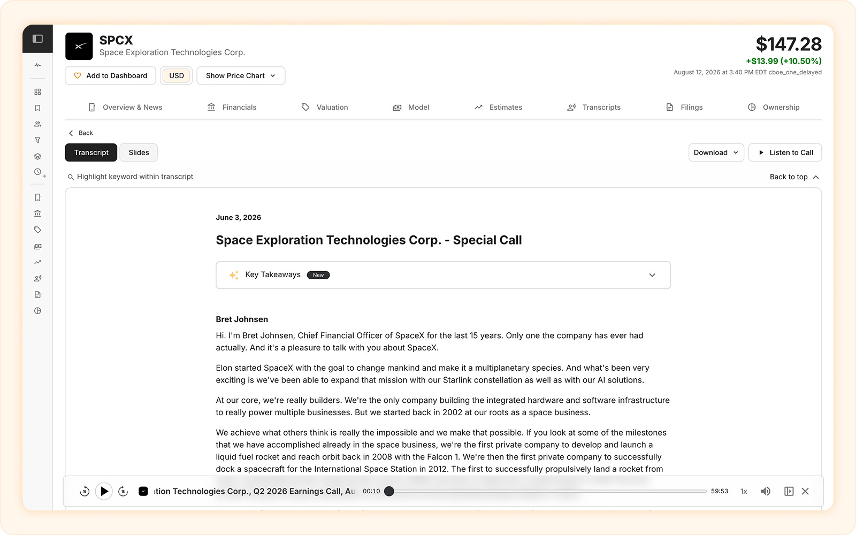Rewind audio 15 seconds

(x=85, y=491)
